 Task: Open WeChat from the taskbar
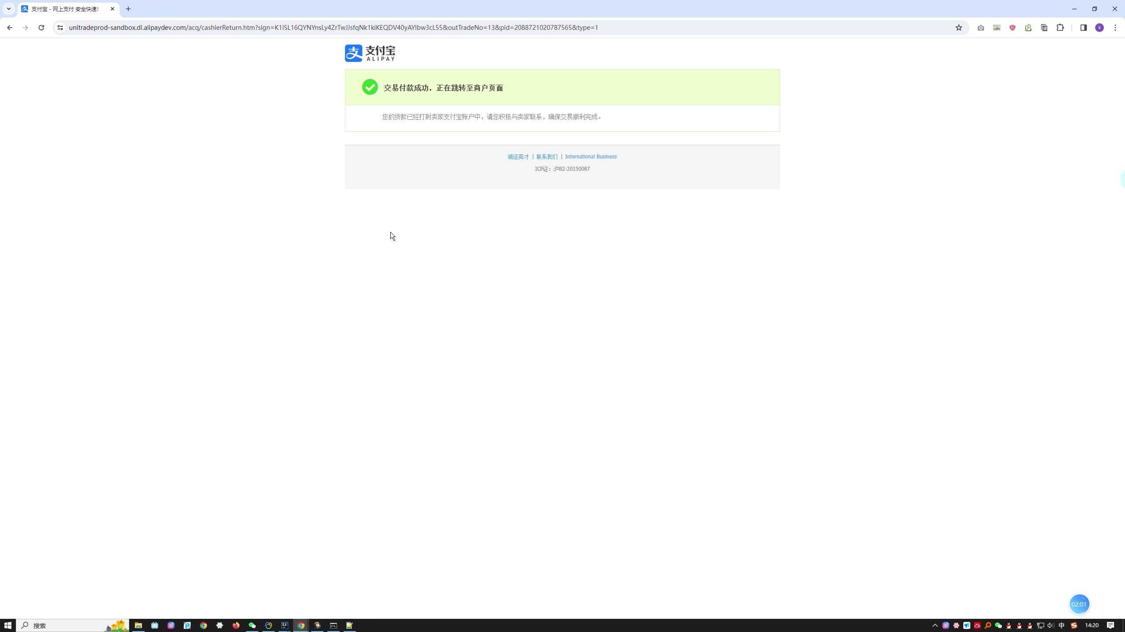click(252, 625)
